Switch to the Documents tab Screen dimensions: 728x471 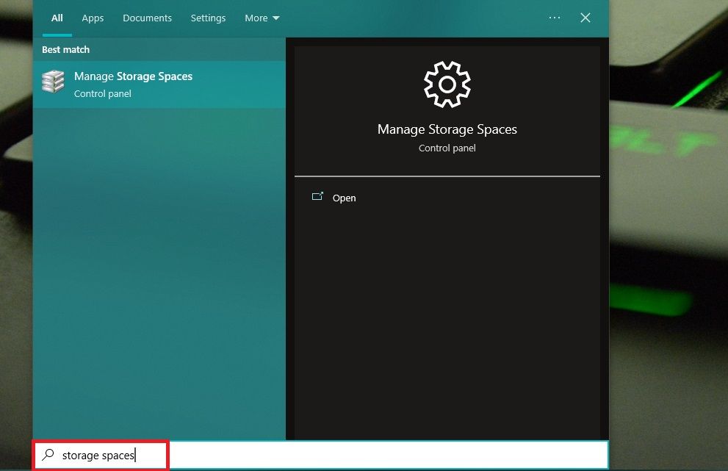coord(147,18)
